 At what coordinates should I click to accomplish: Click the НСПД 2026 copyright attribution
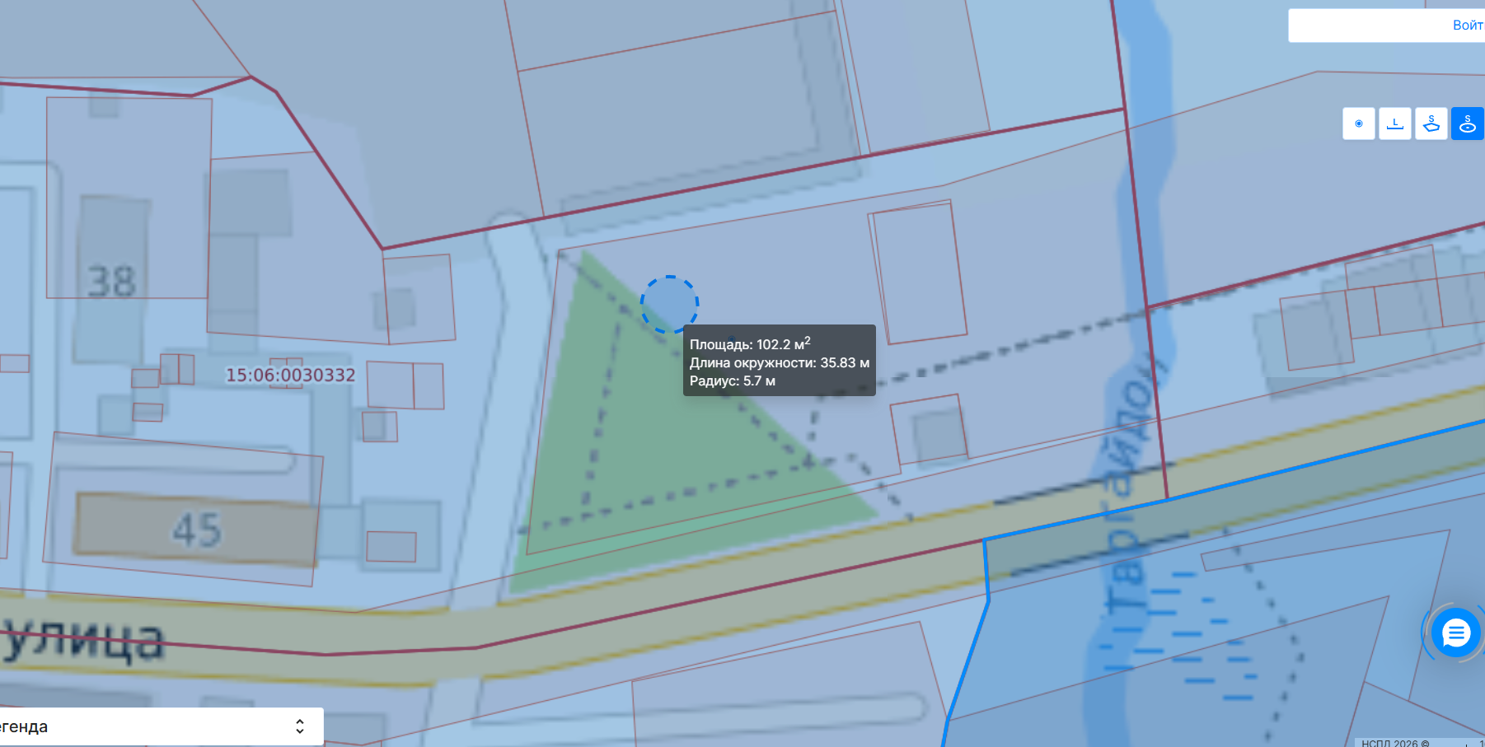(x=1395, y=743)
